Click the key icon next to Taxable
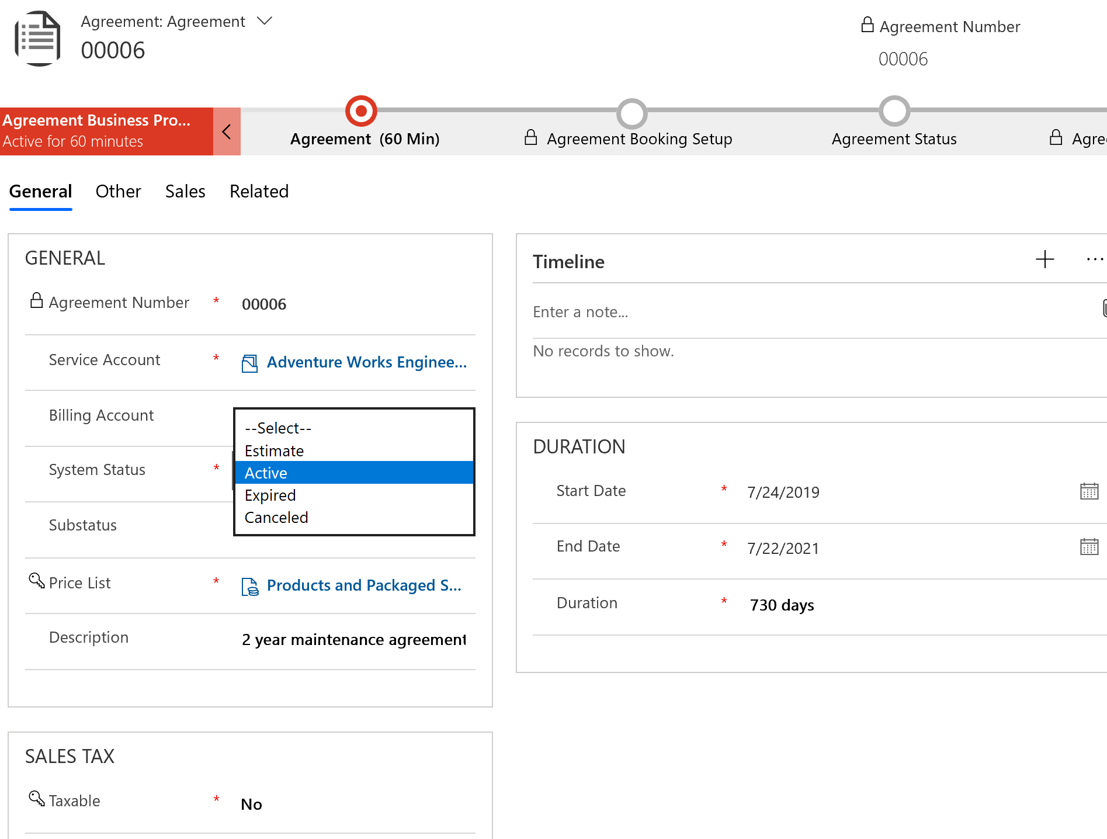1107x839 pixels. point(36,798)
